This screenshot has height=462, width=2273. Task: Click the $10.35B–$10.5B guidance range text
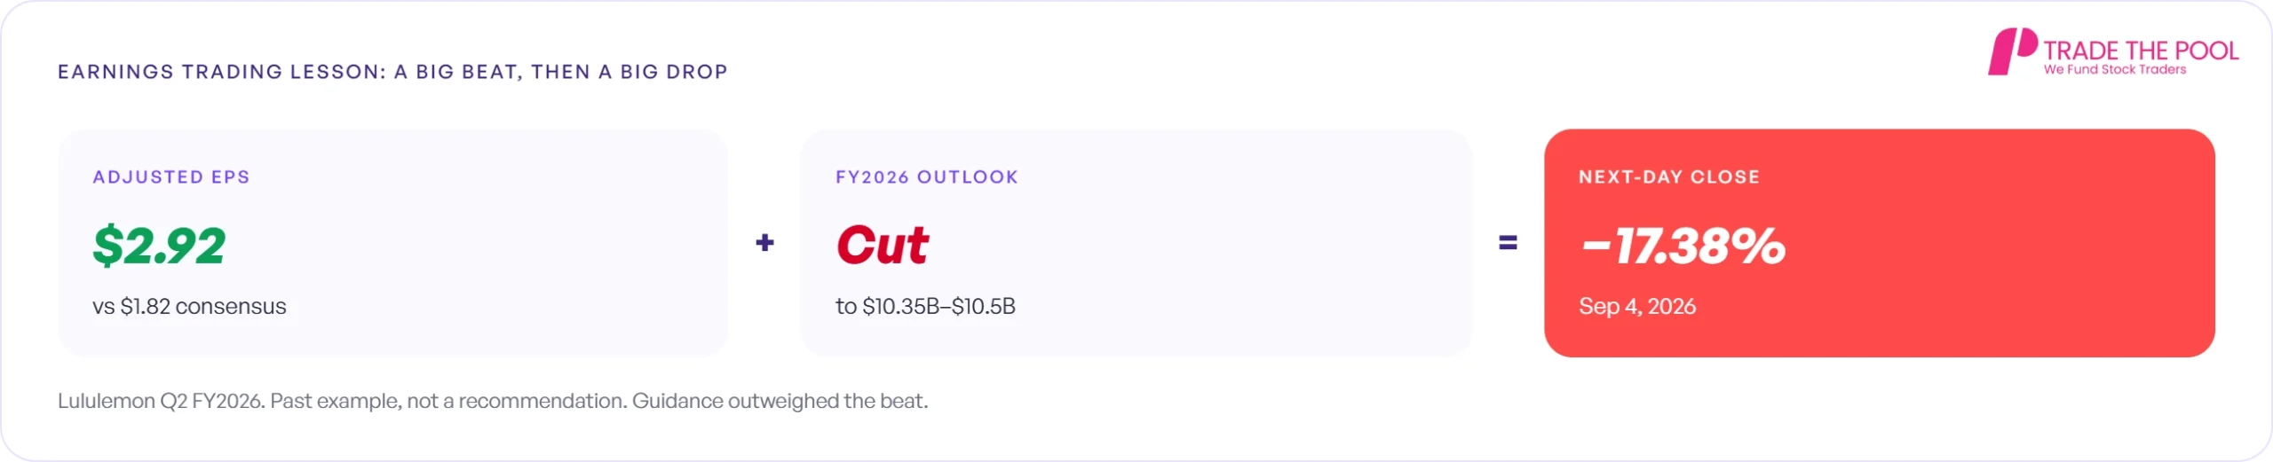coord(939,306)
